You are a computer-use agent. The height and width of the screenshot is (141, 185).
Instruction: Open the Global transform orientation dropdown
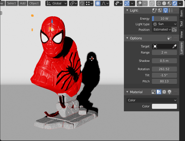click(56, 3)
